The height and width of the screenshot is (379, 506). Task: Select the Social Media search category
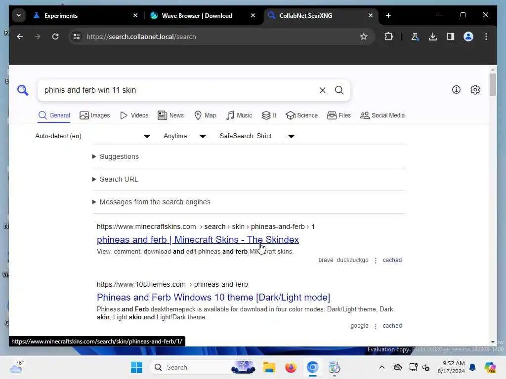[x=382, y=115]
